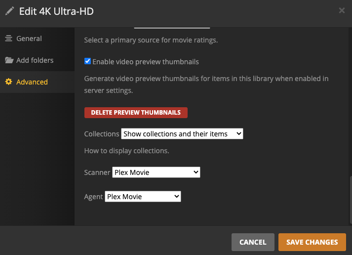Select the Advanced tab in sidebar
The image size is (352, 255).
(x=32, y=82)
